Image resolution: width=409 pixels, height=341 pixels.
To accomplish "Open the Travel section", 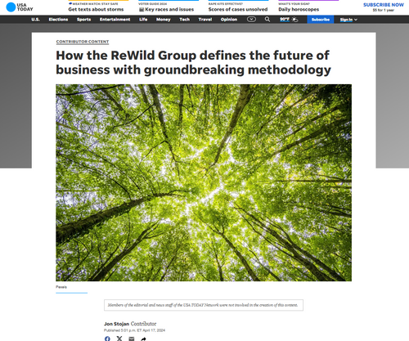I will pos(205,20).
